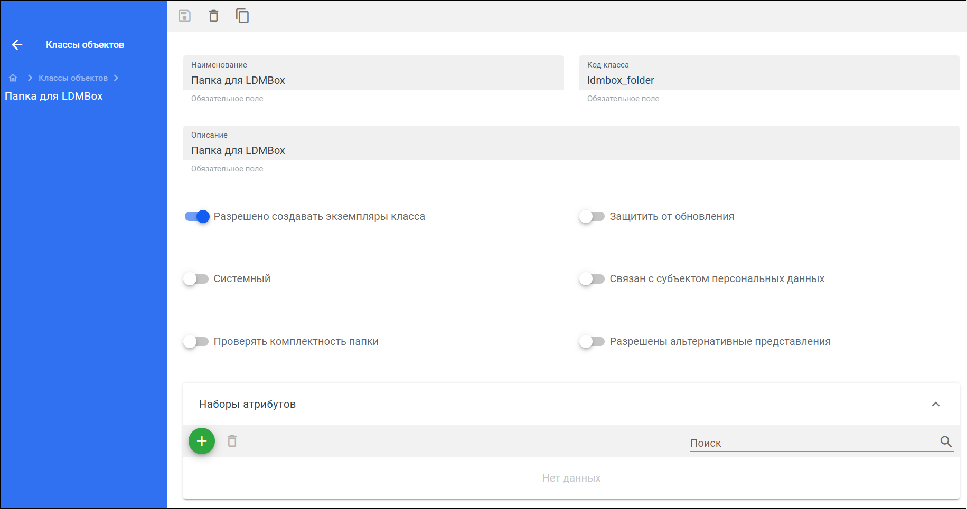Enable the Защитить от обновления switch

(x=592, y=216)
